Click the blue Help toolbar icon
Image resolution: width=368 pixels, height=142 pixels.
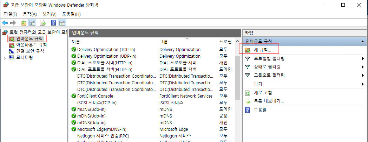54,23
